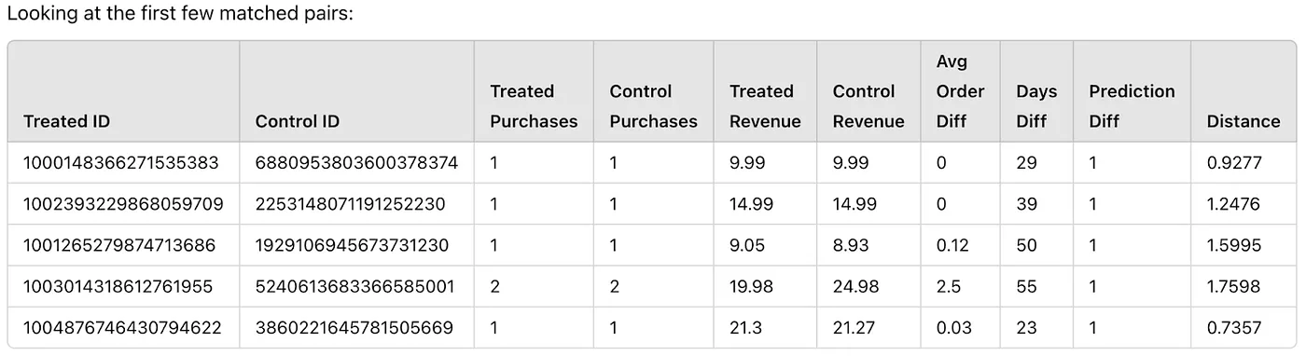Click control ID 1929106945673731230
The image size is (1306, 356).
[352, 246]
